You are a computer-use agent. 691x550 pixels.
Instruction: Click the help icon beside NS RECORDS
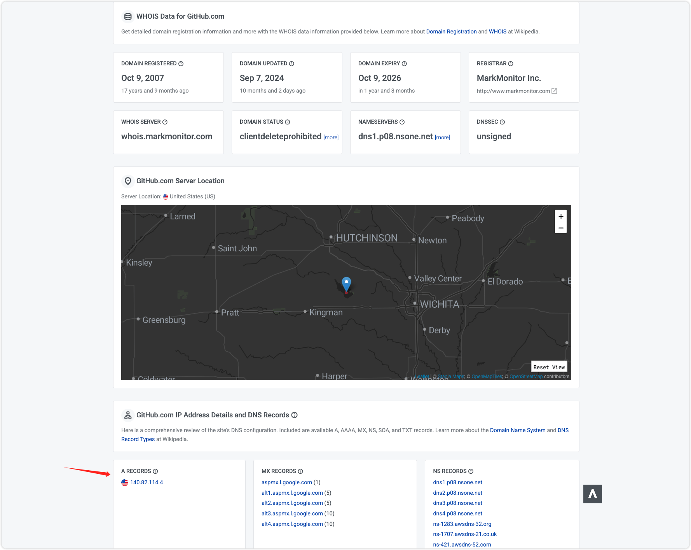click(x=471, y=471)
